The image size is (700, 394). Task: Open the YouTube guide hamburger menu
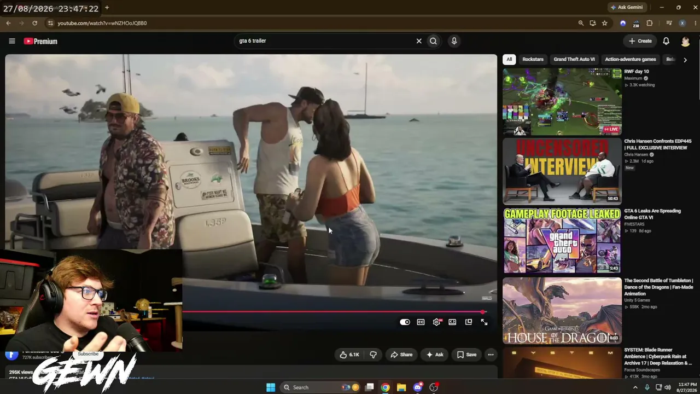pos(11,41)
